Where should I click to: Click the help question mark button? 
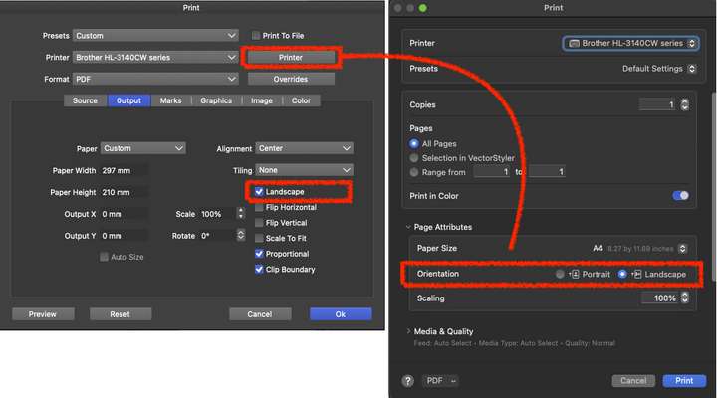[408, 380]
